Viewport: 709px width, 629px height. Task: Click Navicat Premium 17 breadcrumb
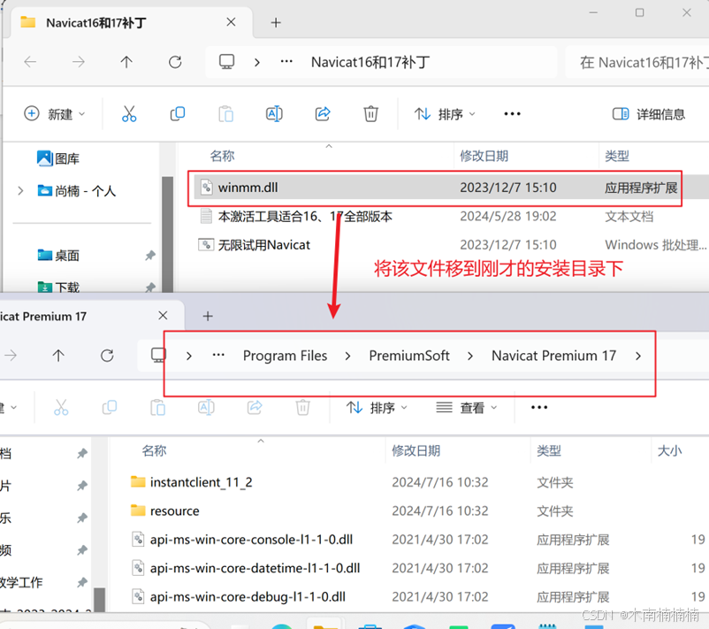tap(554, 356)
